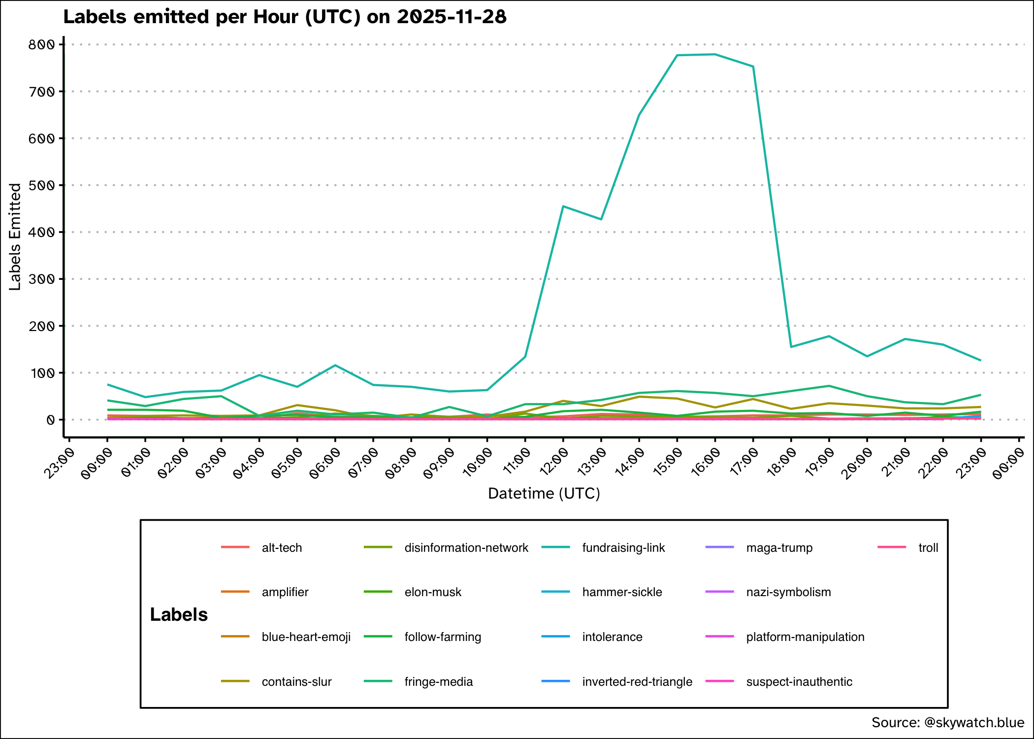Click the Datetime (UTC) axis title
The image size is (1034, 739).
(x=544, y=493)
